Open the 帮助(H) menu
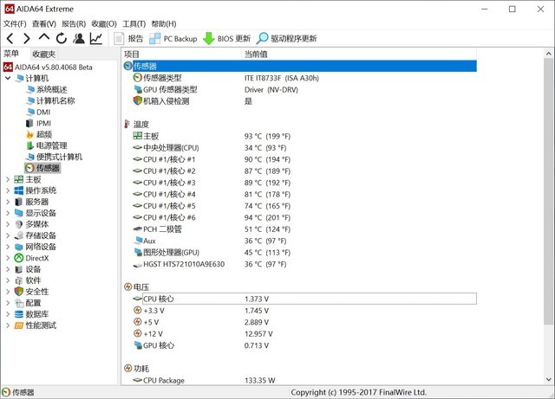This screenshot has height=399, width=555. [x=164, y=23]
